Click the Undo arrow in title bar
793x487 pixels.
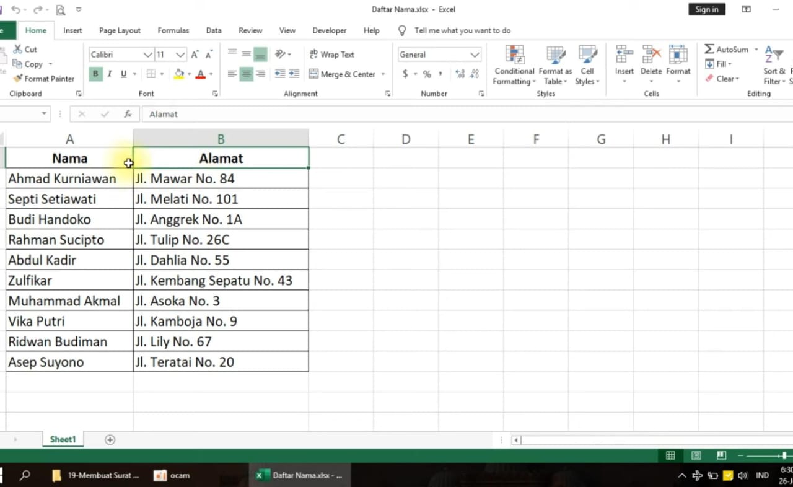pyautogui.click(x=16, y=9)
